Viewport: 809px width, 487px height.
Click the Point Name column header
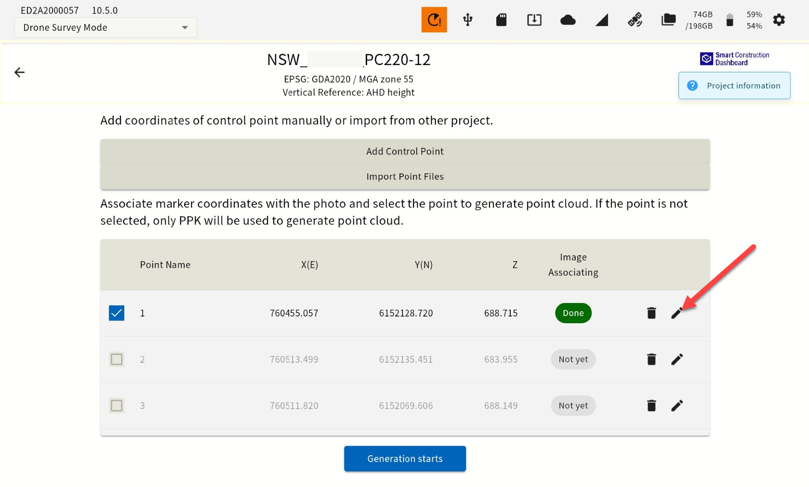click(x=165, y=265)
